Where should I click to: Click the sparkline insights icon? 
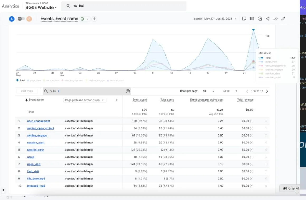275,19
